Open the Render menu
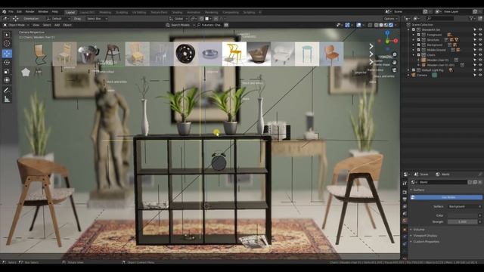Viewport: 484px width, 272px height. [x=30, y=12]
